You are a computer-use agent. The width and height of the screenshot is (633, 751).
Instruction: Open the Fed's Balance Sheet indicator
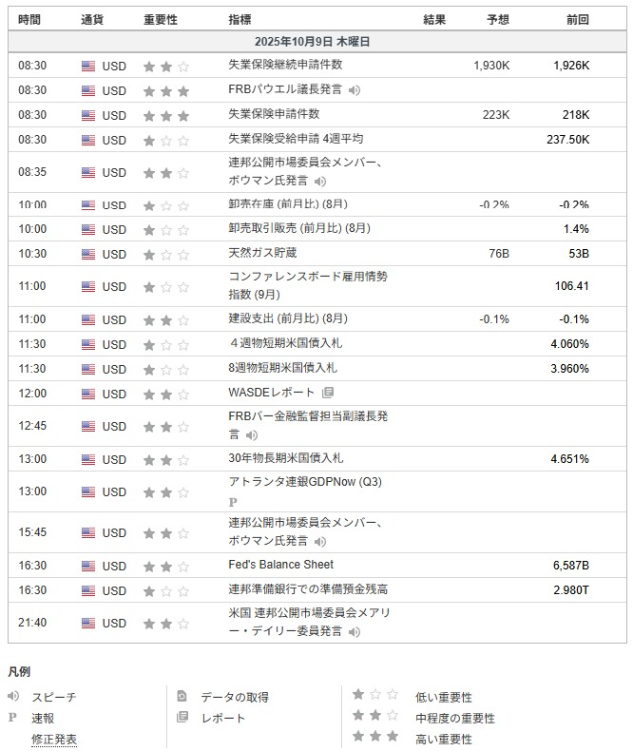[x=281, y=566]
